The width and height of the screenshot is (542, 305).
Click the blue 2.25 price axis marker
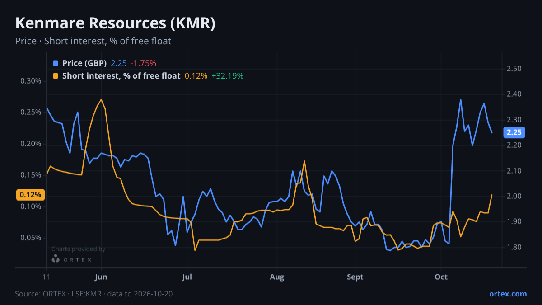pyautogui.click(x=514, y=132)
